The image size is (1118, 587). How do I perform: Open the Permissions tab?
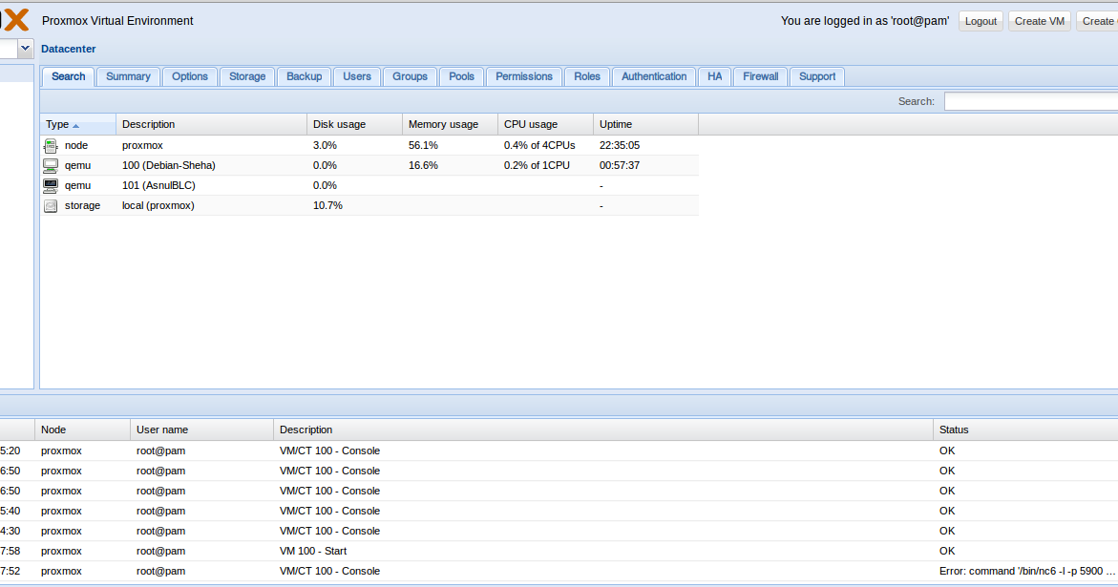point(523,76)
